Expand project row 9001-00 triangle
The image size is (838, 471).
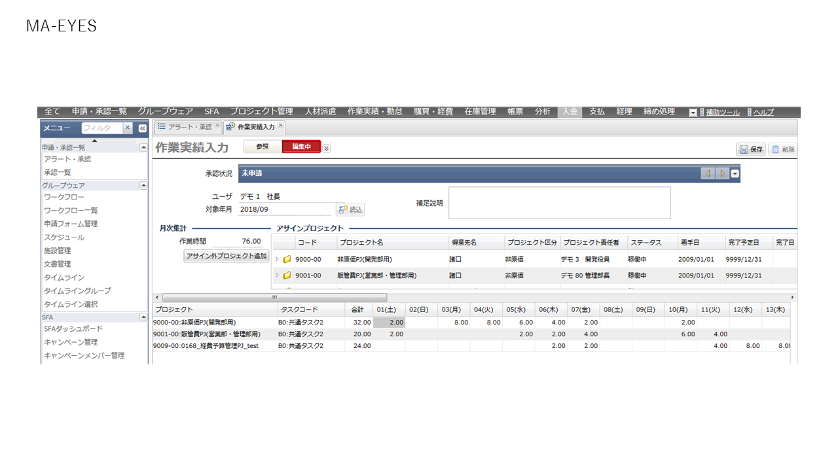click(x=277, y=275)
